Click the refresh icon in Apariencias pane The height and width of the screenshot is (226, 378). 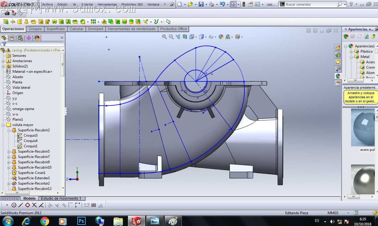click(x=366, y=36)
